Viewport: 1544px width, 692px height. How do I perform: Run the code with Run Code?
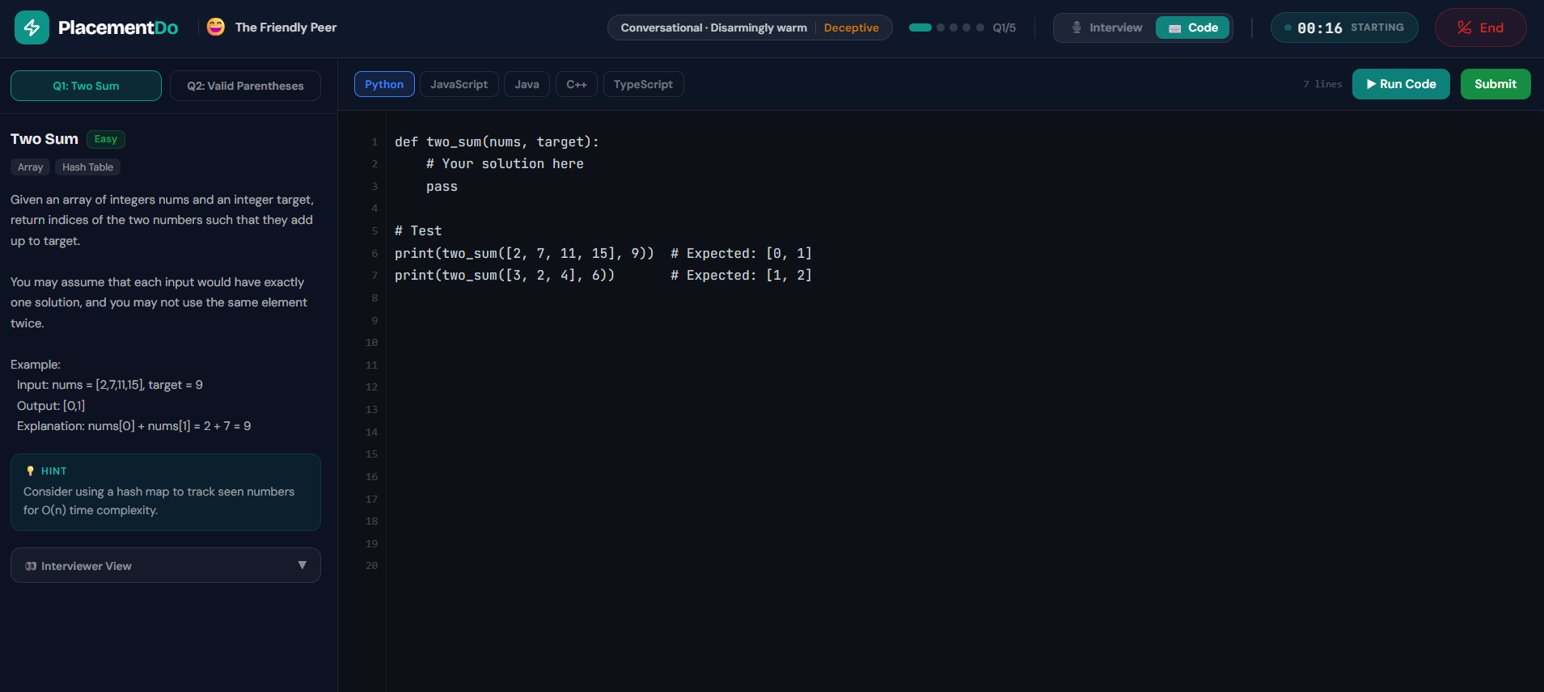[1401, 84]
